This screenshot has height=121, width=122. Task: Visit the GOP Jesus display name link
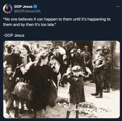[23, 7]
